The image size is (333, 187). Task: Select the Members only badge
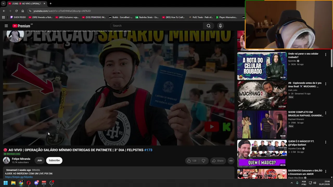pyautogui.click(x=12, y=154)
